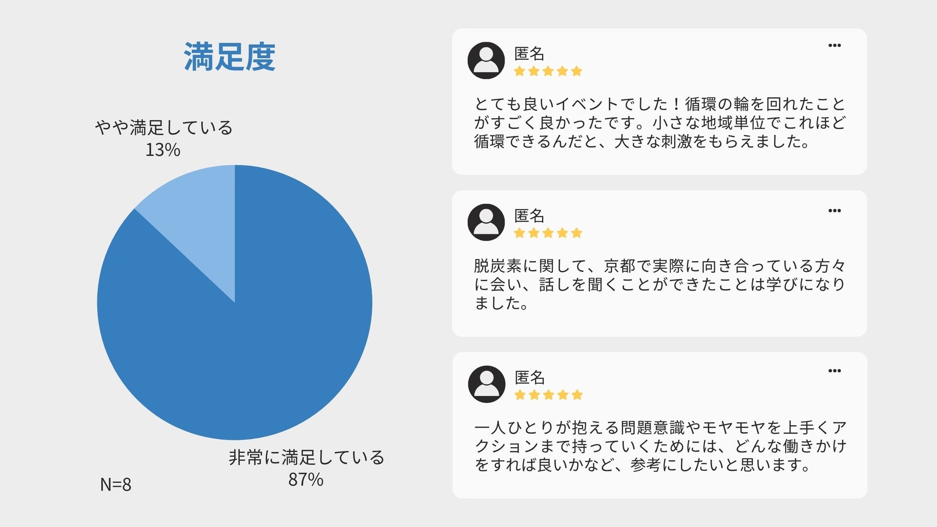The width and height of the screenshot is (937, 527).
Task: Click the 満足度 chart title
Action: pyautogui.click(x=230, y=57)
